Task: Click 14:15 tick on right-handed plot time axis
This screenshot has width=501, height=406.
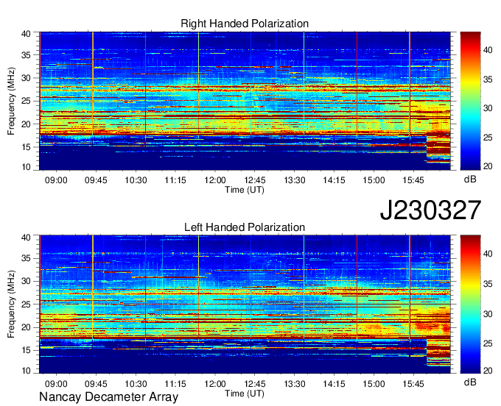Action: coord(334,180)
